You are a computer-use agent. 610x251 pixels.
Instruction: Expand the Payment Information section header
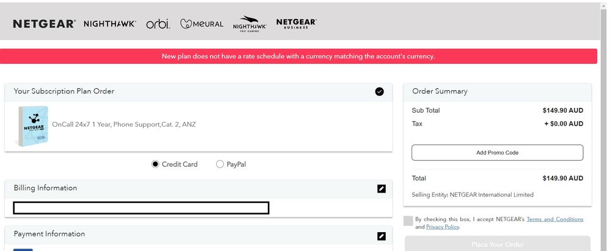pyautogui.click(x=198, y=235)
